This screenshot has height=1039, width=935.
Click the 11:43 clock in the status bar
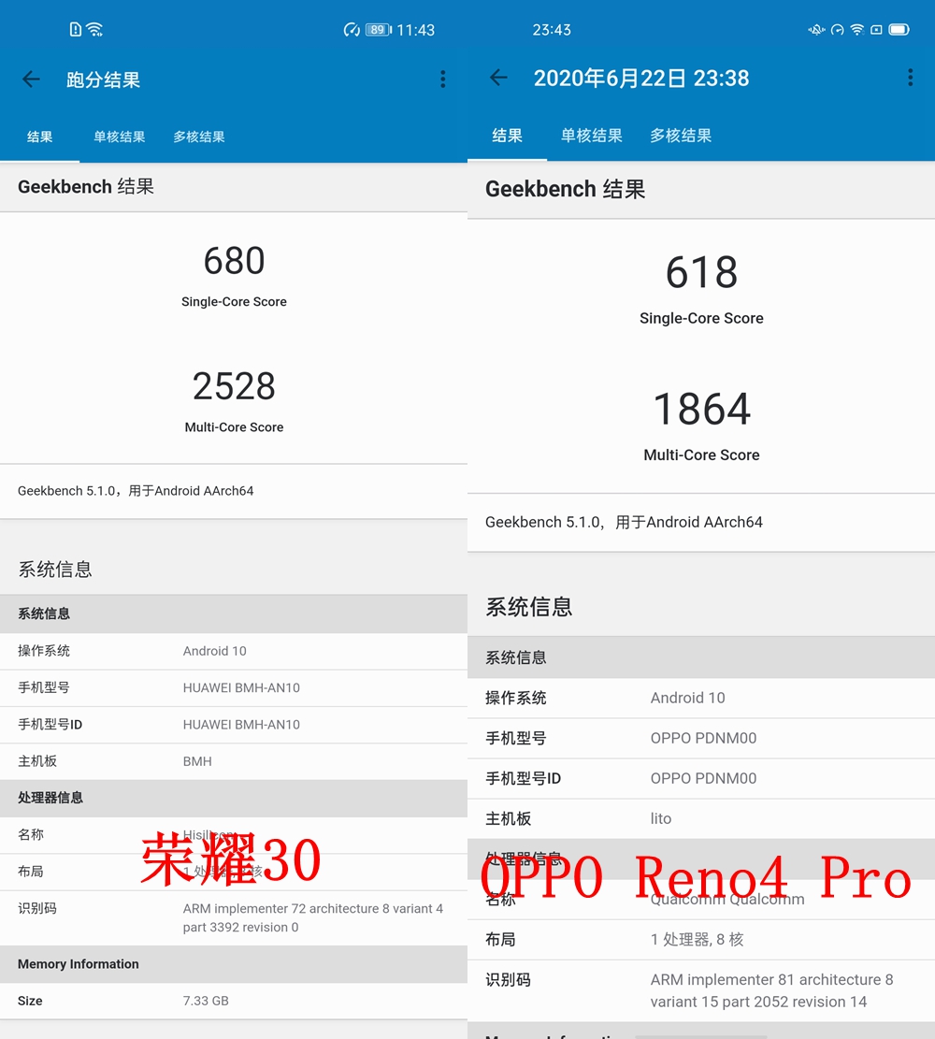coord(415,29)
